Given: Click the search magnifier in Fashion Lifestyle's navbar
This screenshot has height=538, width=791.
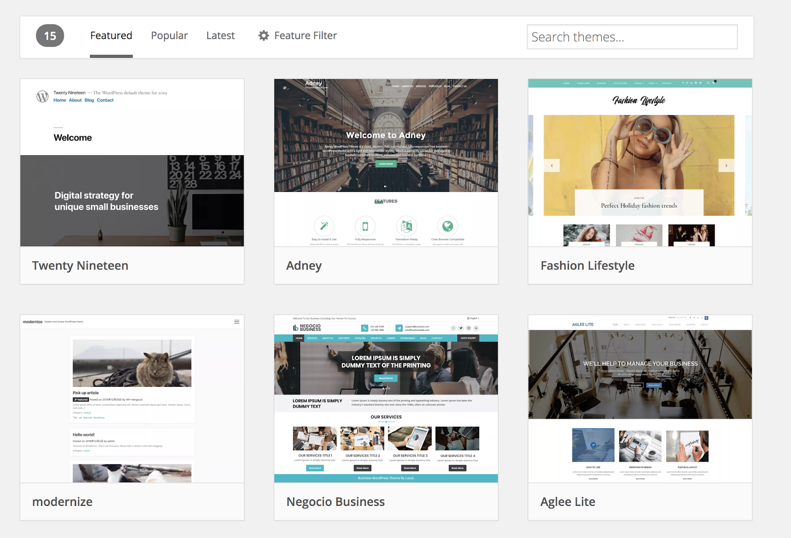Looking at the screenshot, I should 708,83.
